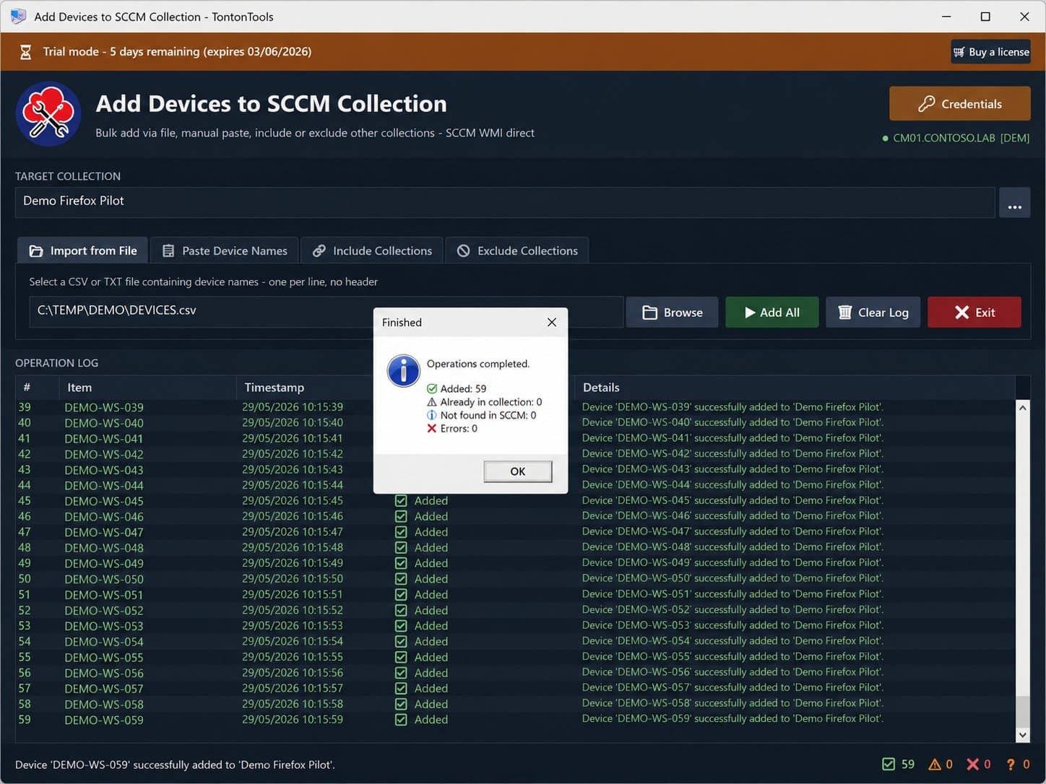The width and height of the screenshot is (1046, 784).
Task: Sort by the Details column header
Action: tap(795, 388)
